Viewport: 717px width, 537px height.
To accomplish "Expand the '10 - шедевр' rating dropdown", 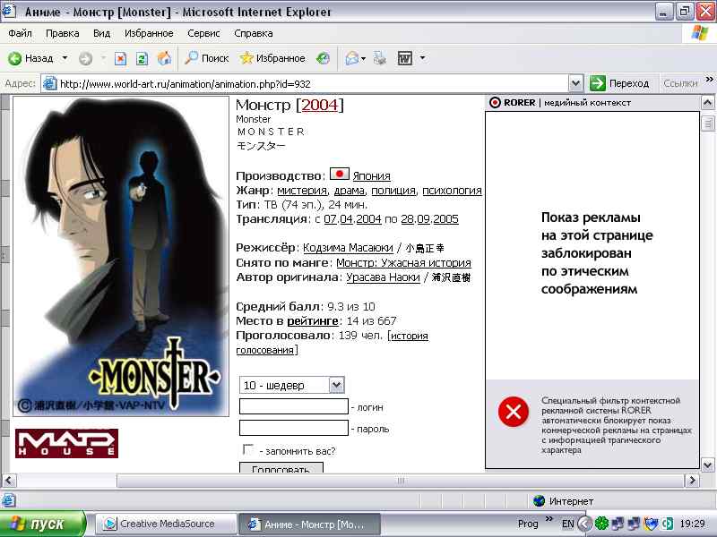I will click(337, 385).
